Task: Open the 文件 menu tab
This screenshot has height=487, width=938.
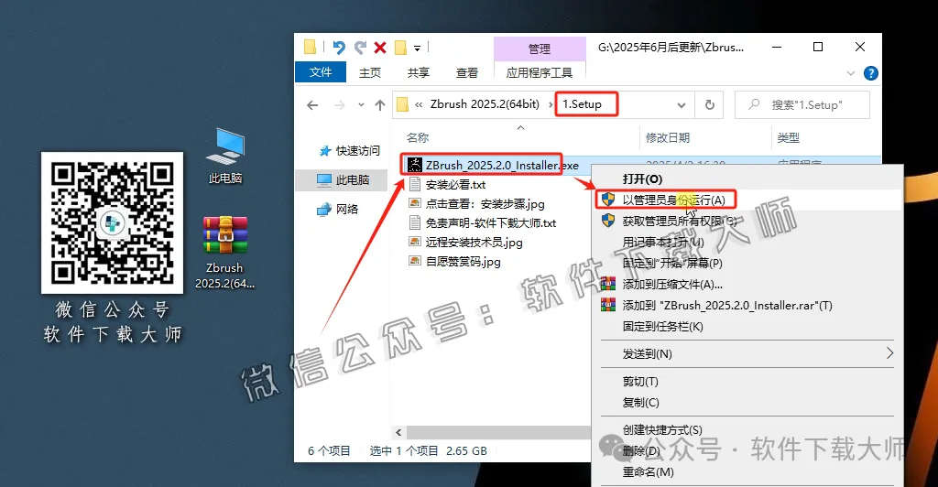Action: (x=321, y=72)
